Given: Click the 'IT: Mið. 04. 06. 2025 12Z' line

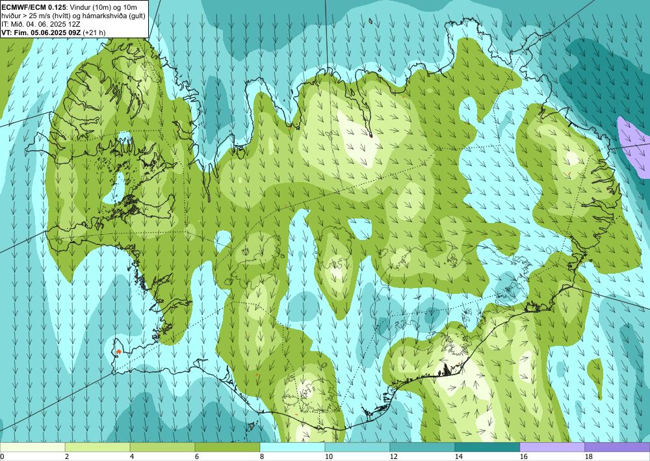Looking at the screenshot, I should click(x=41, y=24).
